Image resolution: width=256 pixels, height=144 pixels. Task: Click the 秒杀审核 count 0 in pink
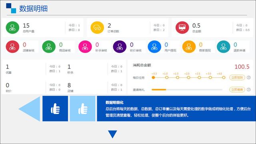coord(97,44)
